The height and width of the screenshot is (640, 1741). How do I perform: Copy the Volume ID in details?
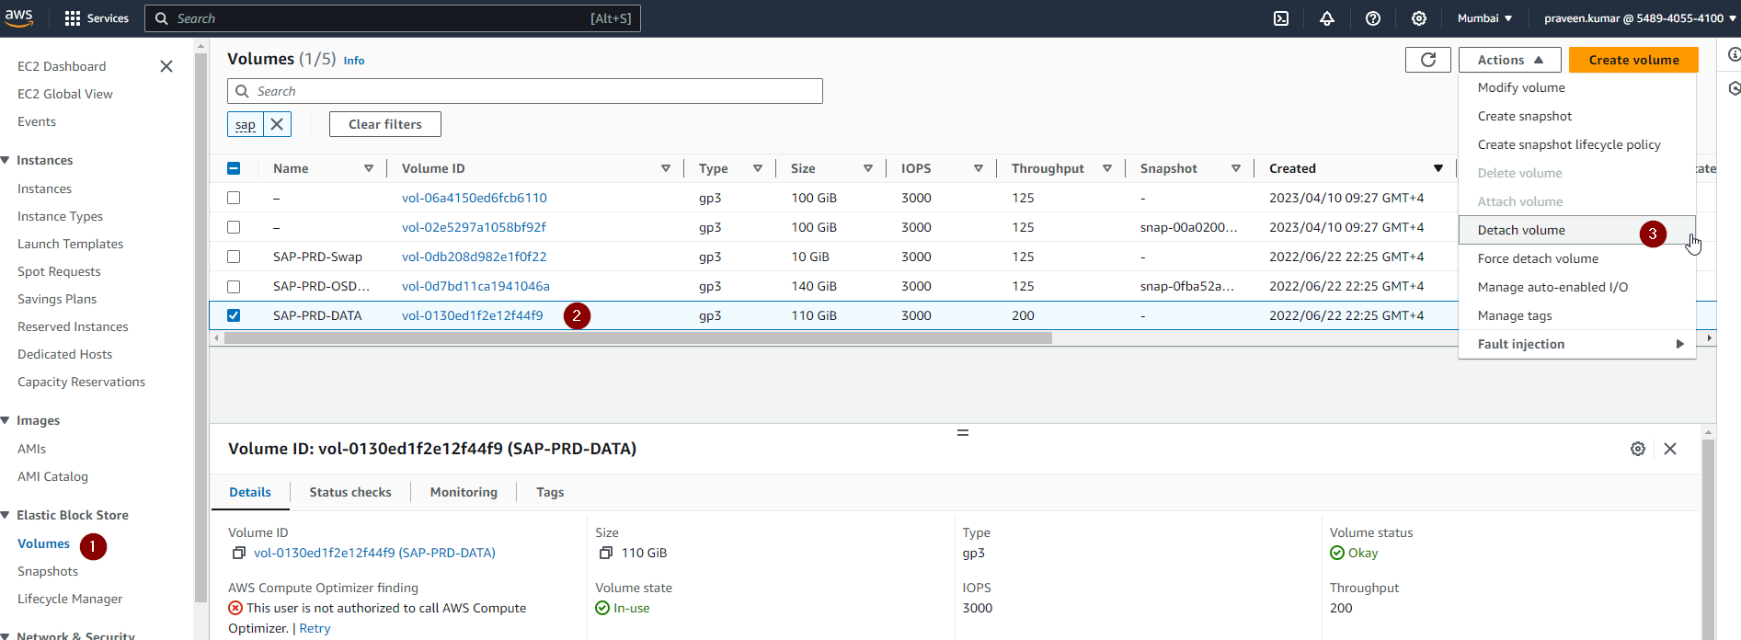coord(239,553)
